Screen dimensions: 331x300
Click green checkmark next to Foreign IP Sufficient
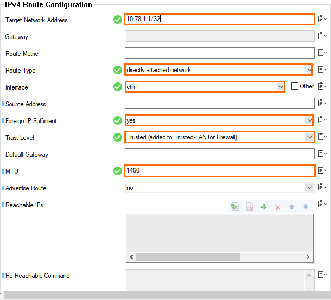tap(118, 120)
